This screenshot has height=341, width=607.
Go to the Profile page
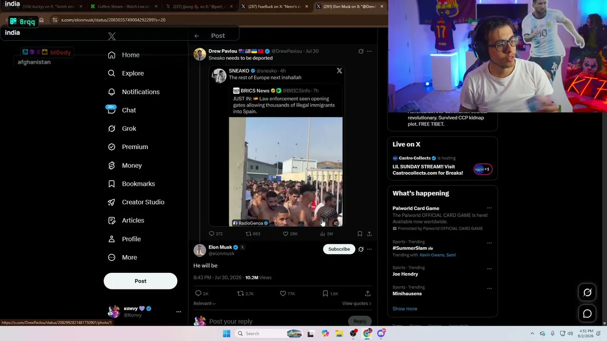click(x=124, y=239)
